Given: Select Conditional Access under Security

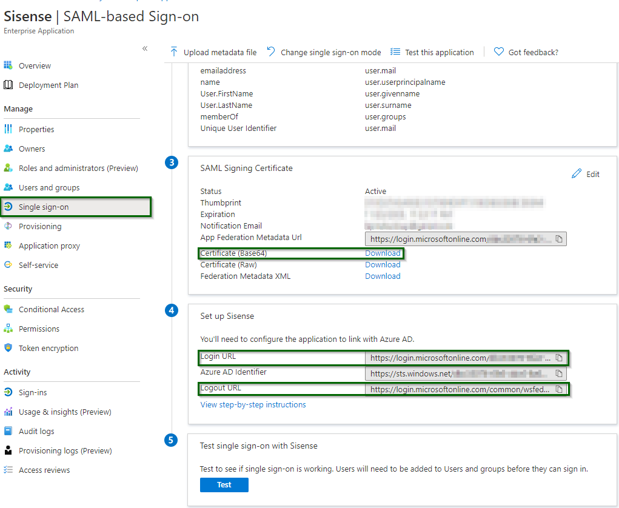Looking at the screenshot, I should tap(52, 309).
